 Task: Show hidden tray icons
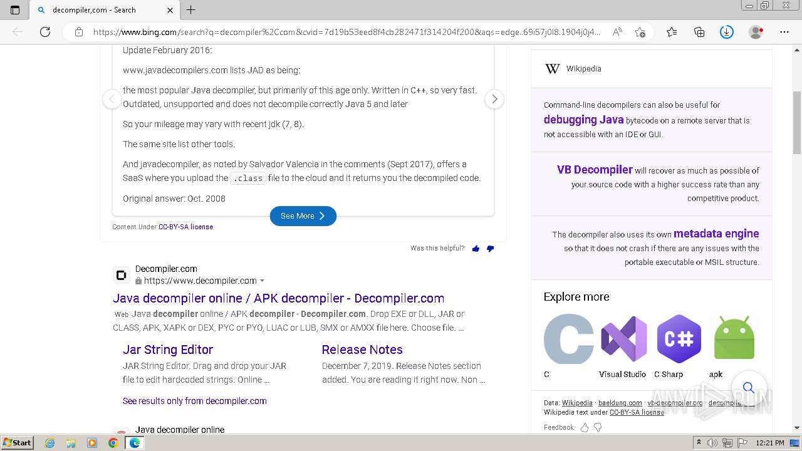(699, 443)
